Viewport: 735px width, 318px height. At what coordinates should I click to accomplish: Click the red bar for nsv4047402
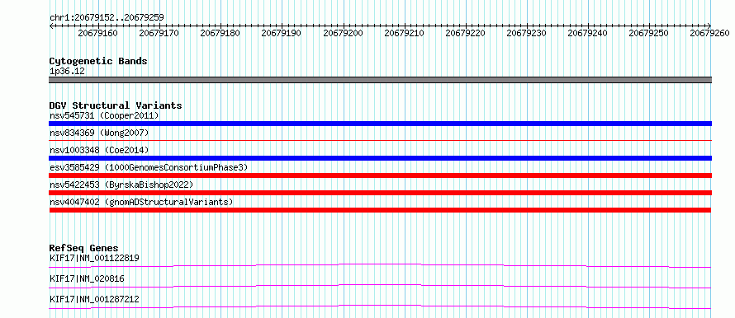tap(380, 210)
